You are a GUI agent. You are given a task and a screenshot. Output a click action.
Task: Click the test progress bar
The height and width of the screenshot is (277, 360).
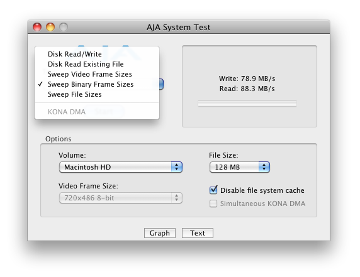[x=247, y=104]
